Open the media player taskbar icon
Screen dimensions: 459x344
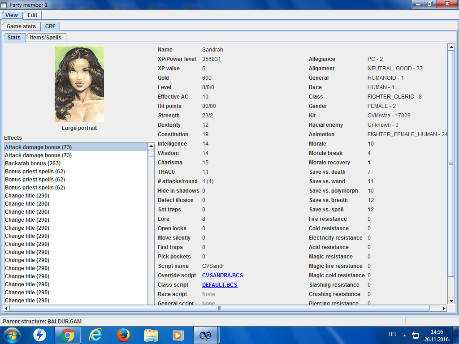(x=178, y=335)
